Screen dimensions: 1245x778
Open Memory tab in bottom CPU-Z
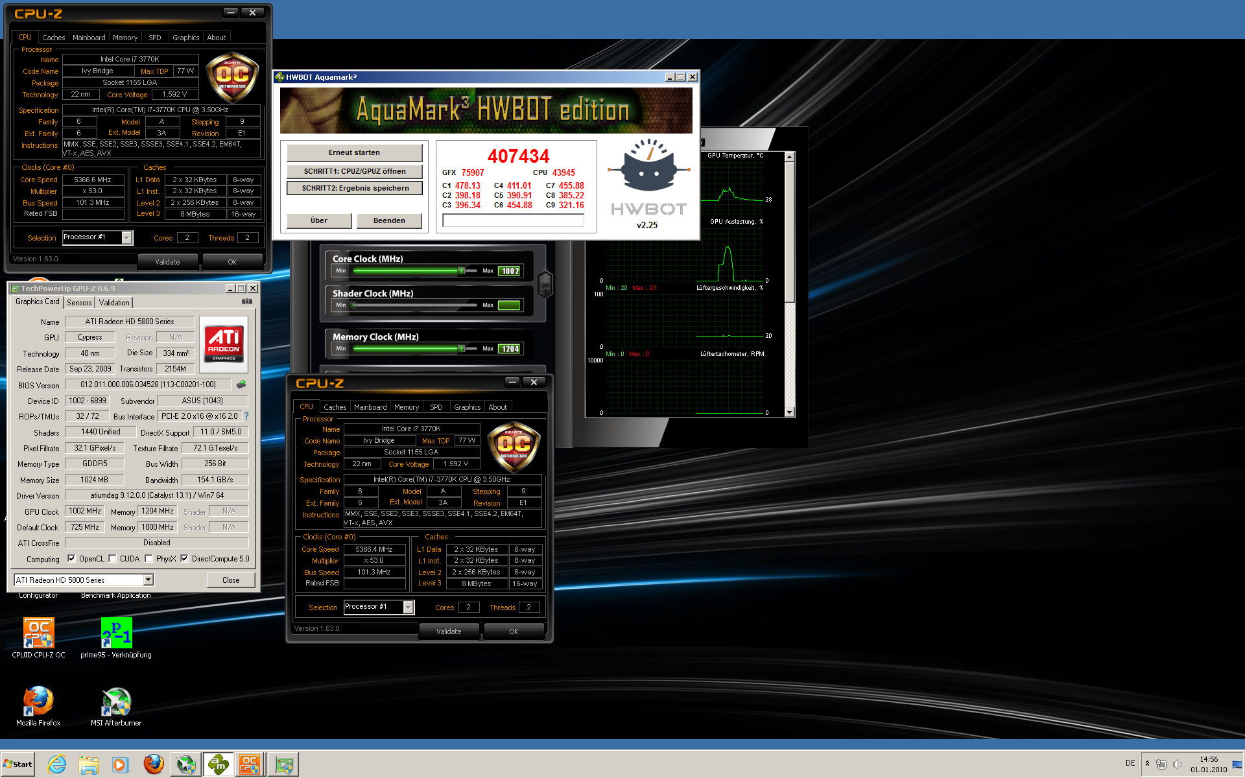coord(407,407)
